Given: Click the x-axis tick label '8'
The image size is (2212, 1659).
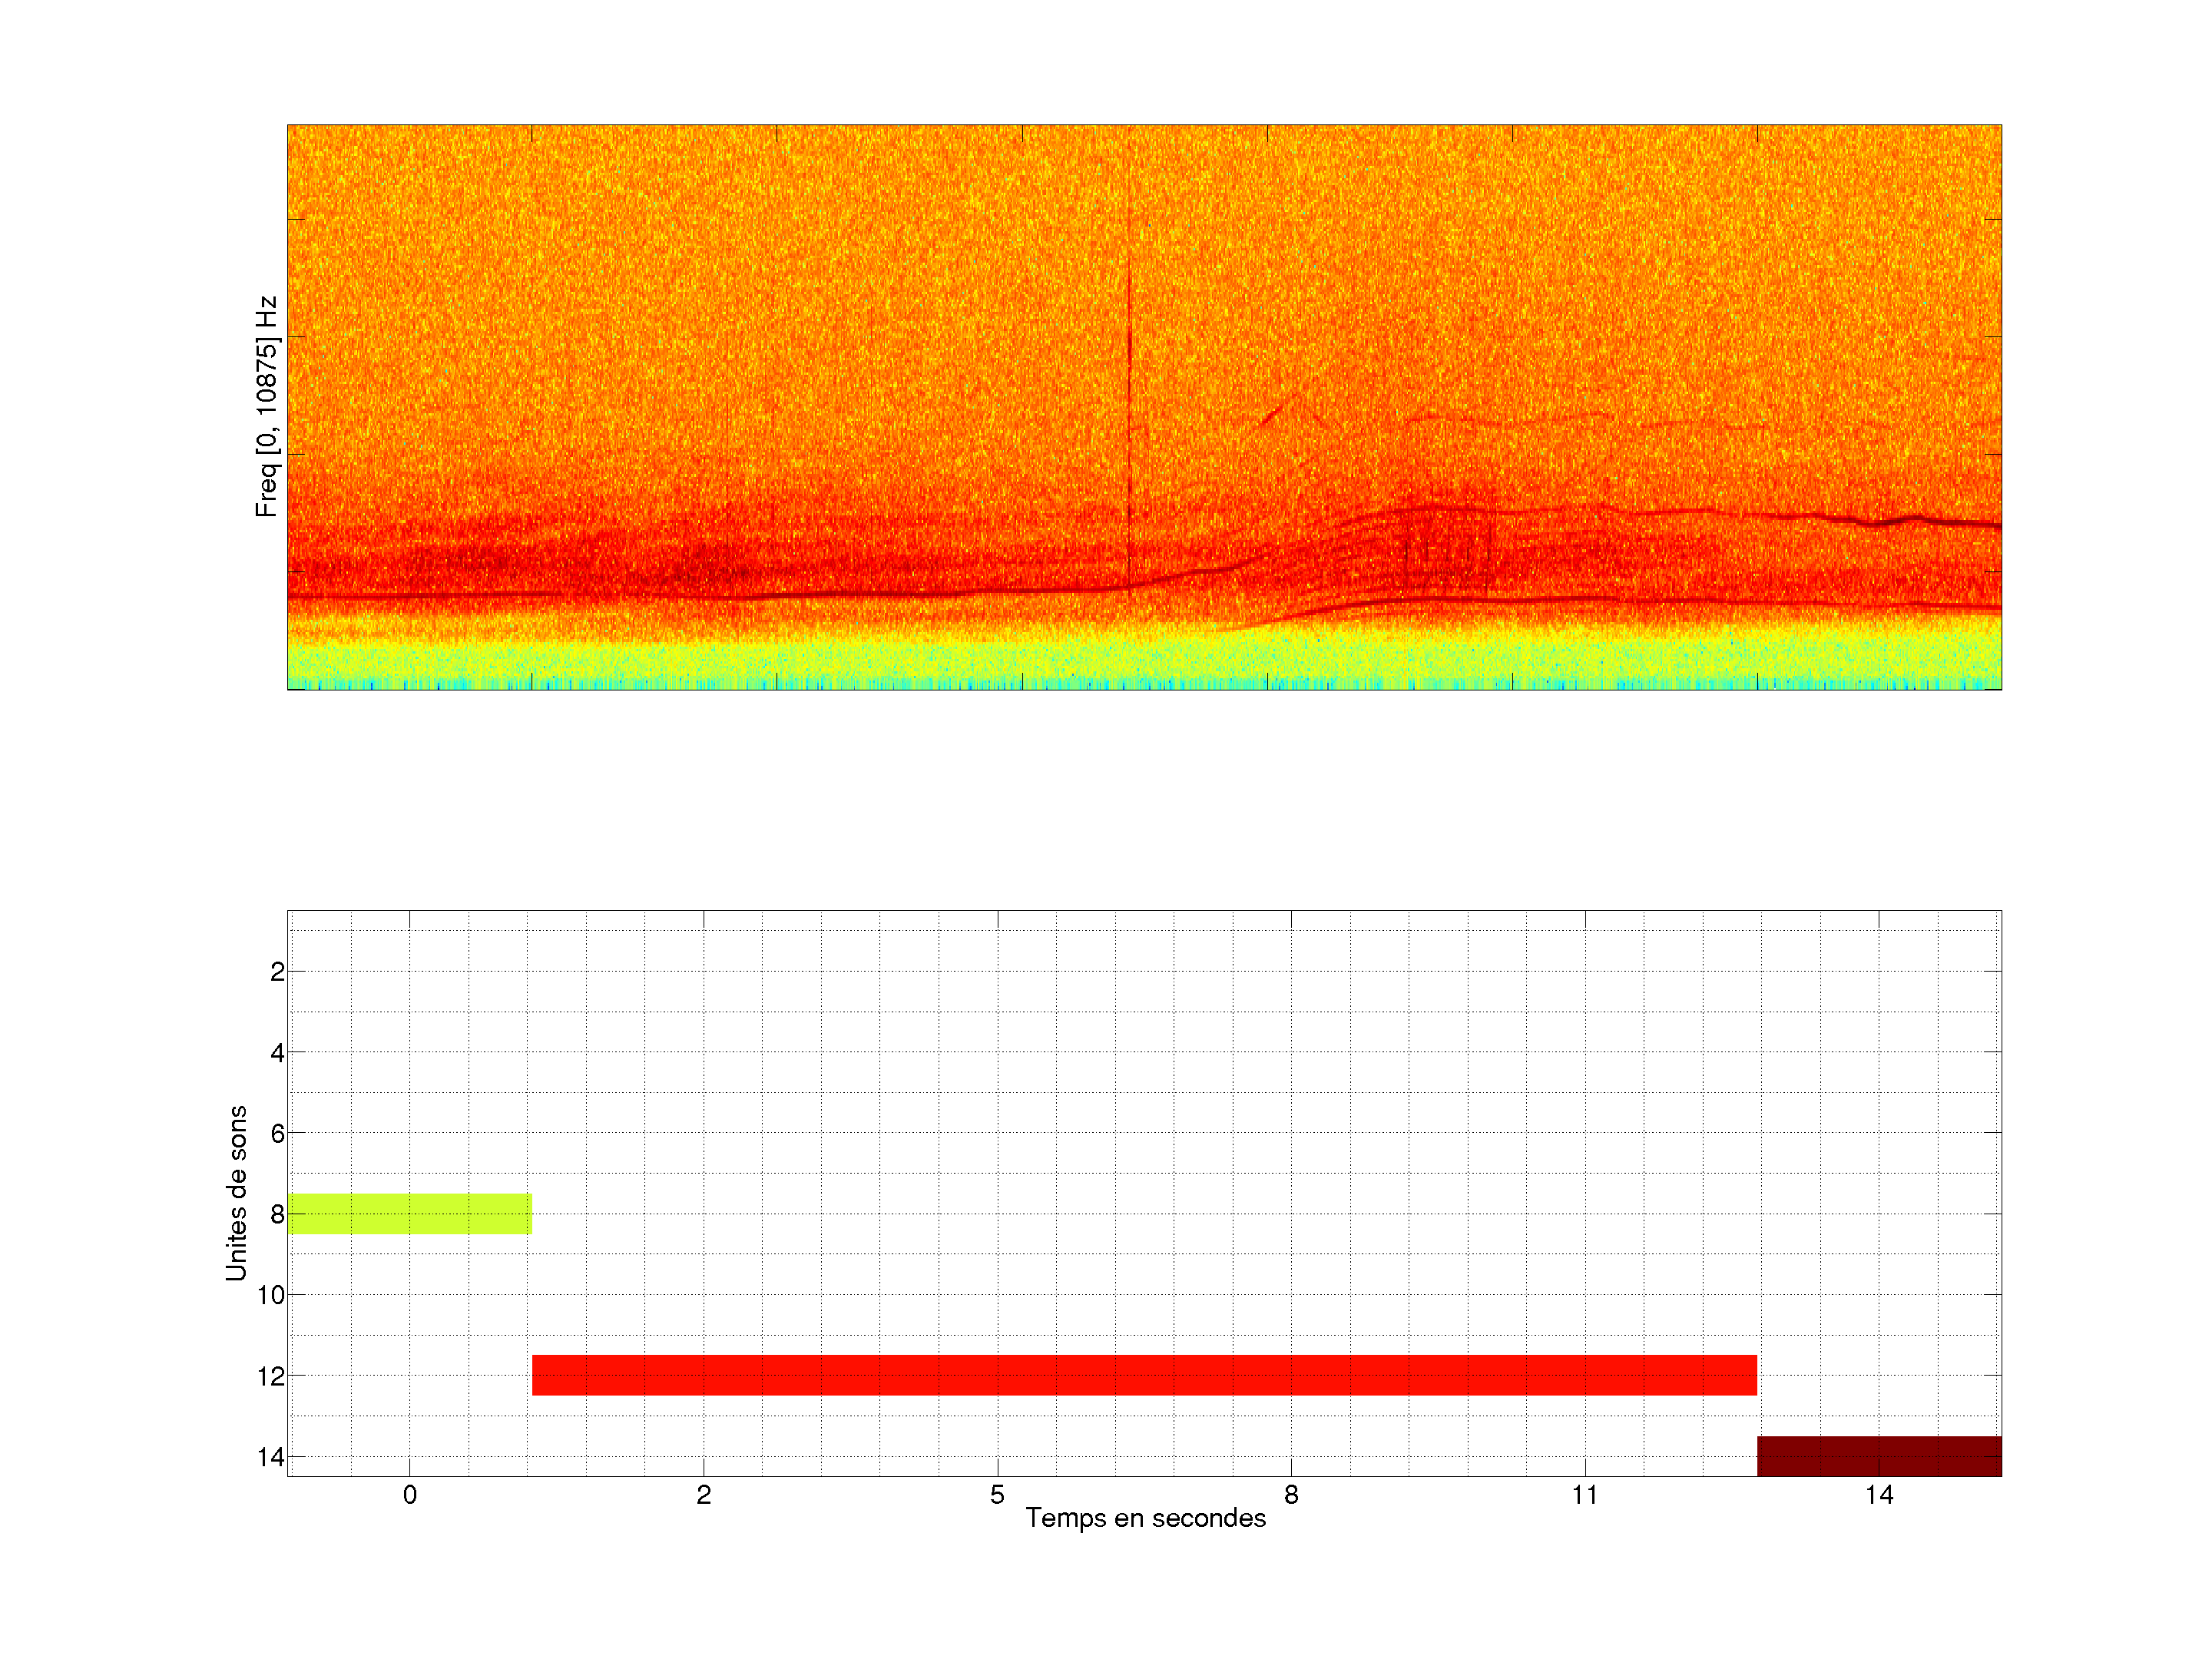Looking at the screenshot, I should click(1291, 1495).
